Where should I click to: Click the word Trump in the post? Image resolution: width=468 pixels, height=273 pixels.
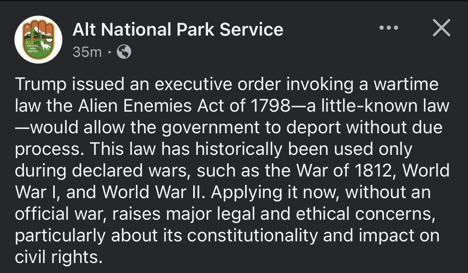(x=40, y=84)
